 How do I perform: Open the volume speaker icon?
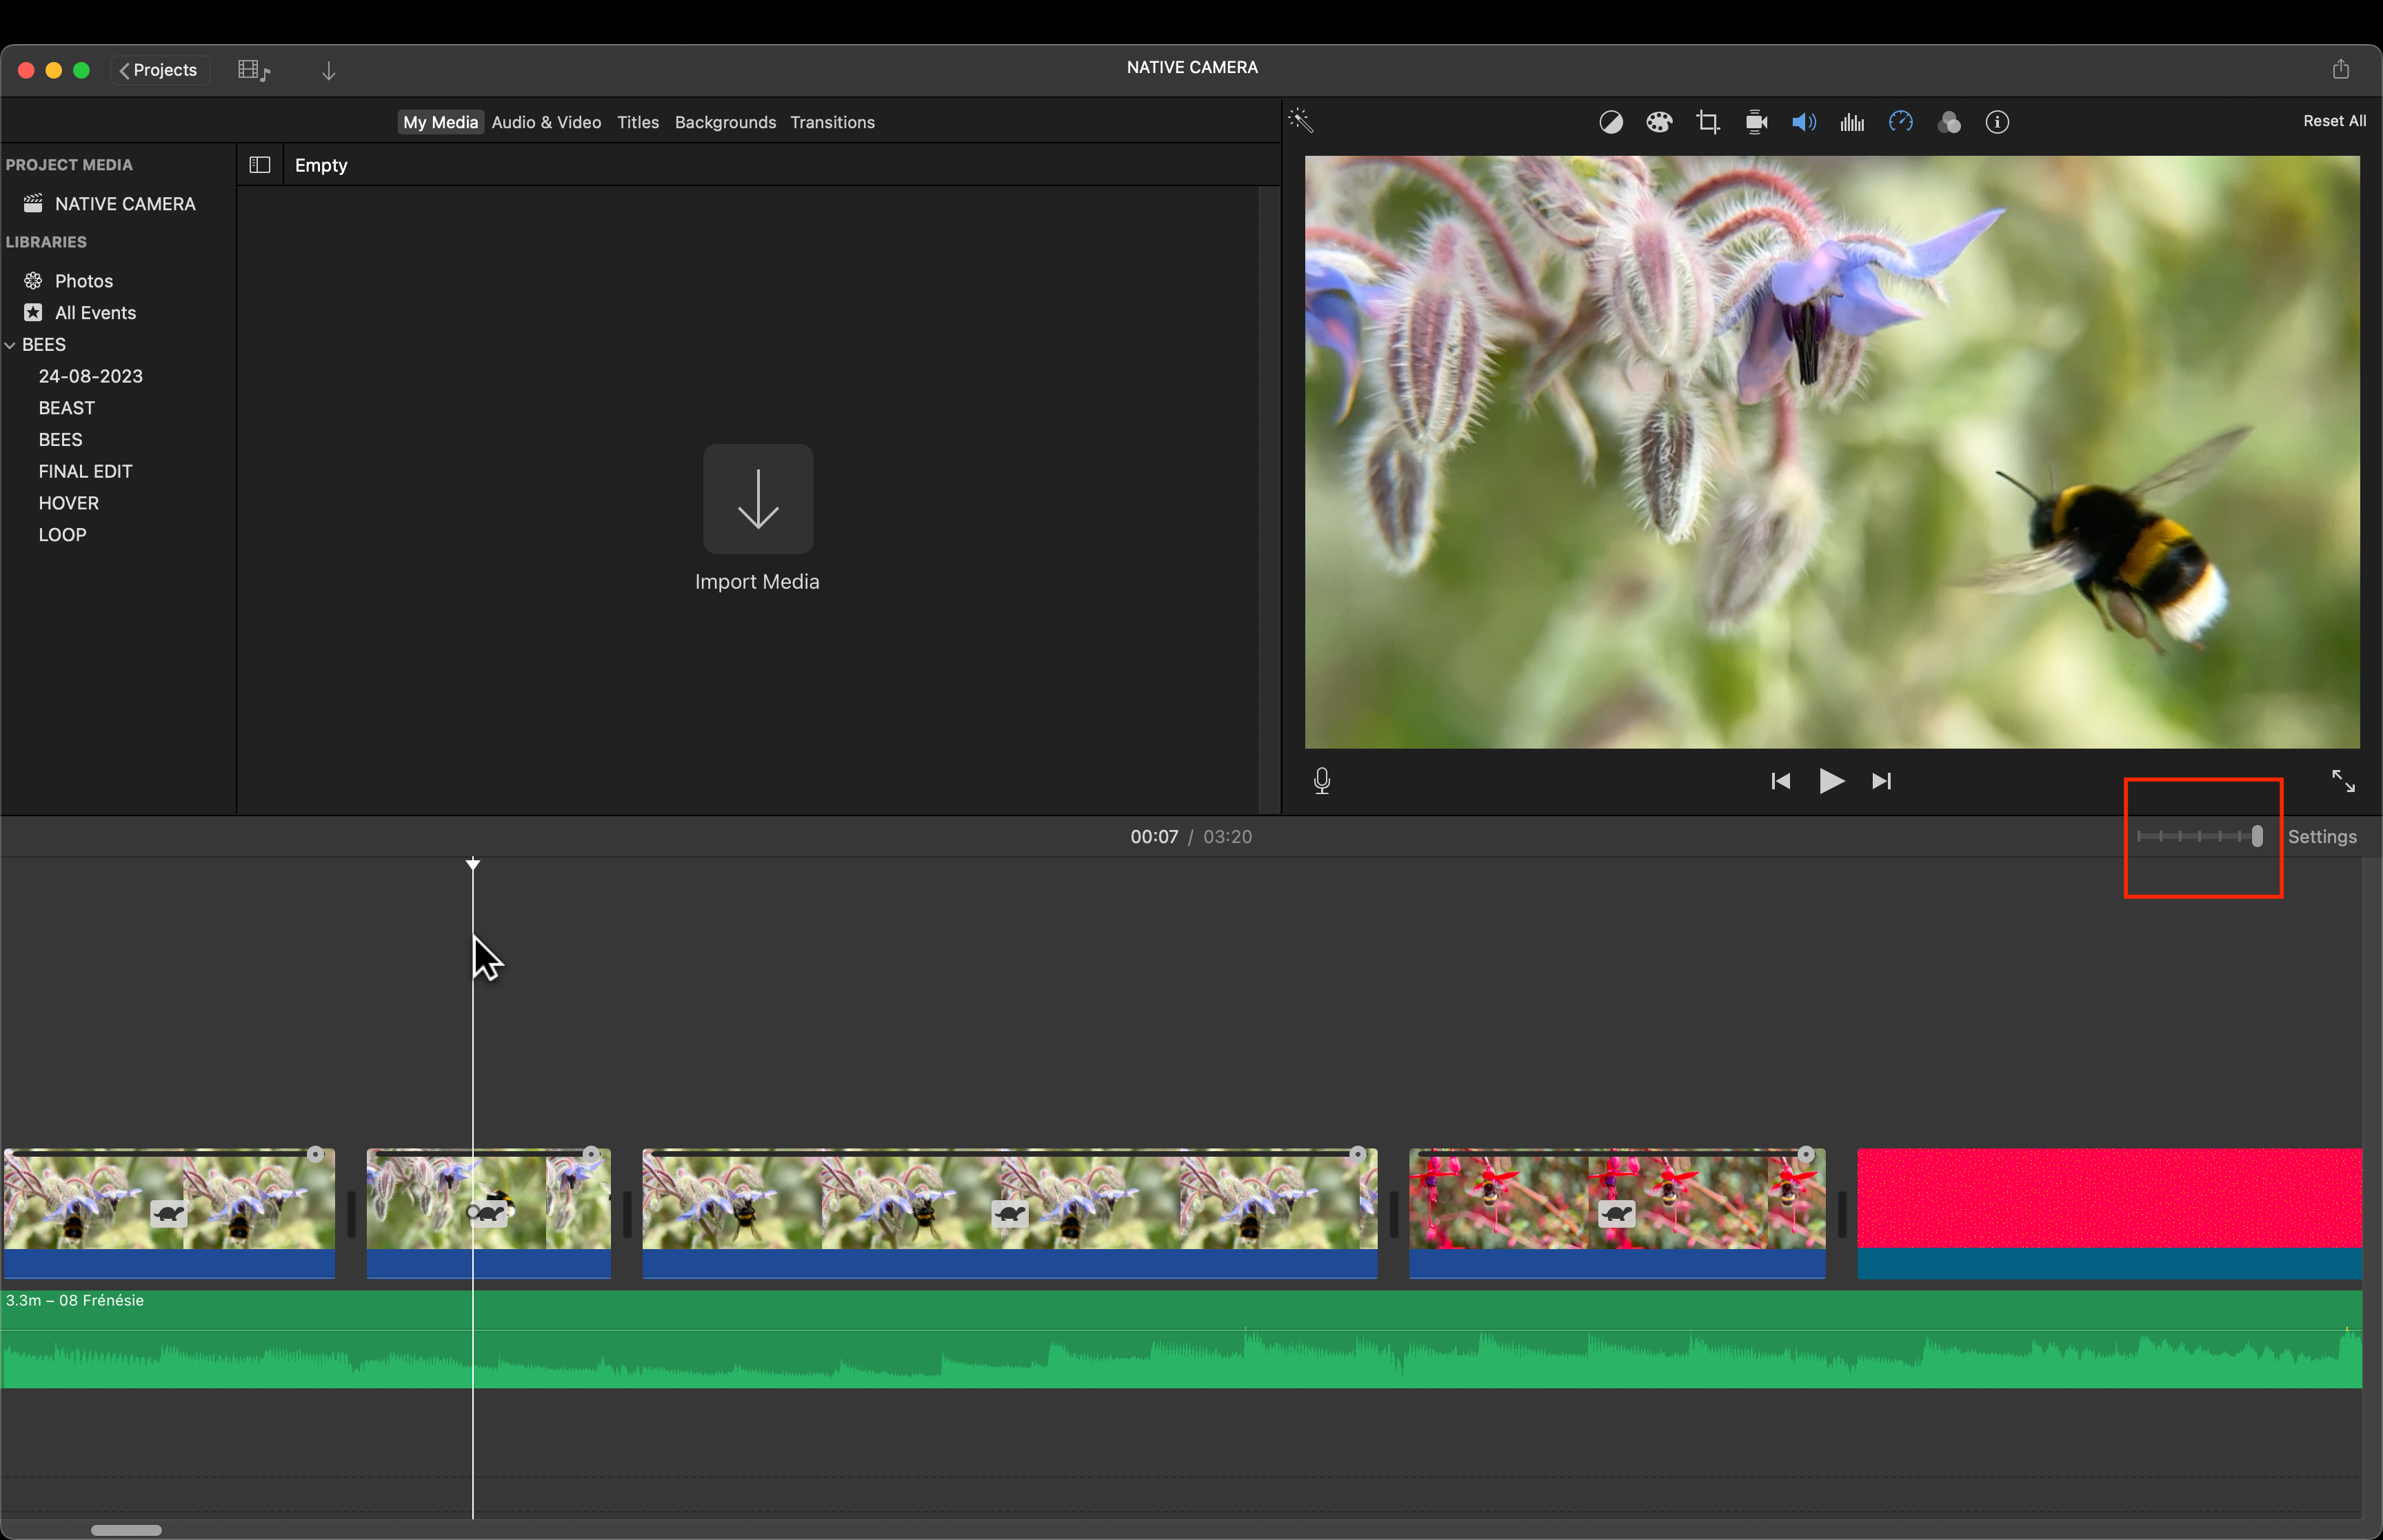coord(1804,122)
